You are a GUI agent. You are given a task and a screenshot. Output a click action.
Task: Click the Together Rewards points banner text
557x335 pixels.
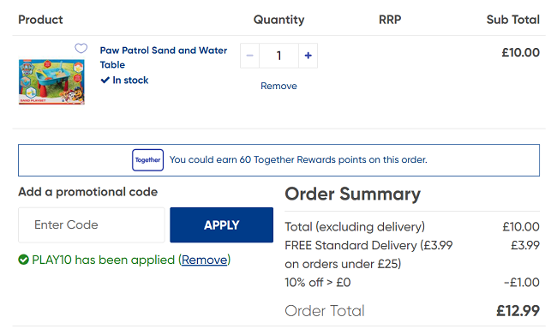(x=298, y=160)
